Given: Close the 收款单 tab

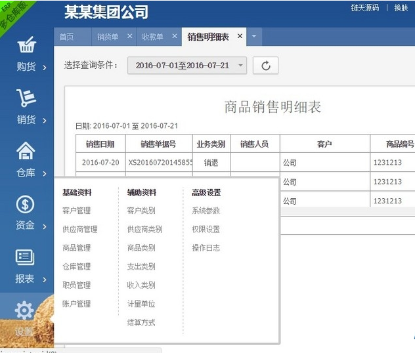Looking at the screenshot, I should point(175,37).
